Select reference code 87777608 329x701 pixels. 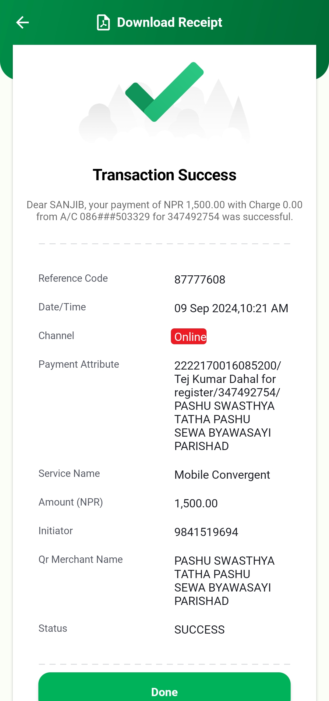tap(200, 280)
